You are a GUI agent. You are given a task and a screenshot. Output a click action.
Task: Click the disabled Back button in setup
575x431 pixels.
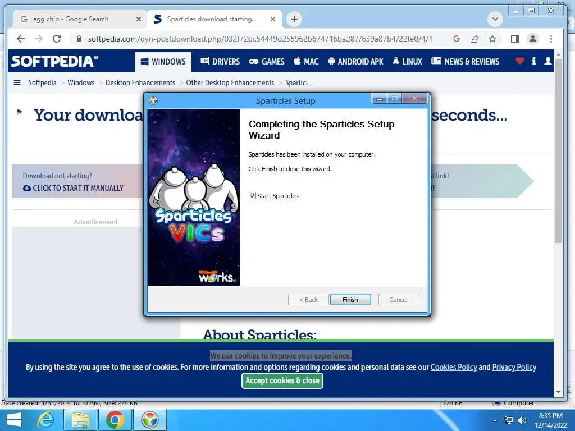(x=308, y=300)
